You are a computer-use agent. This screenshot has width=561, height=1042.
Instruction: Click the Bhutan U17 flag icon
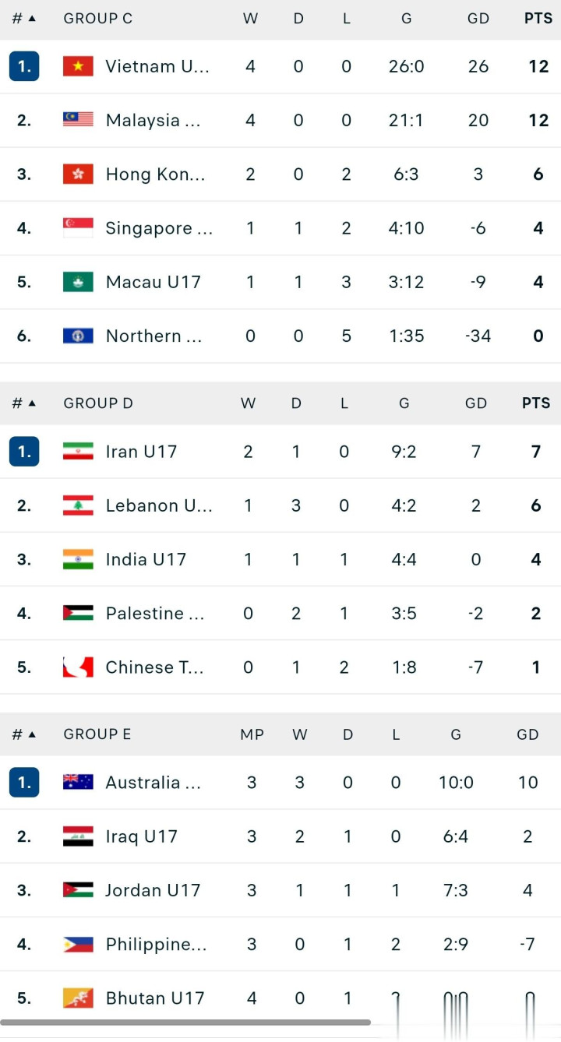[x=78, y=998]
